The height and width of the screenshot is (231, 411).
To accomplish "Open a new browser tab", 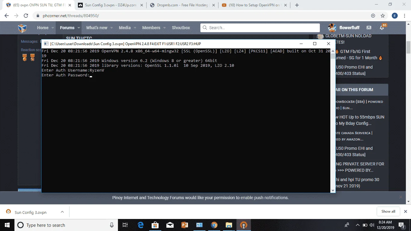I will pyautogui.click(x=297, y=5).
